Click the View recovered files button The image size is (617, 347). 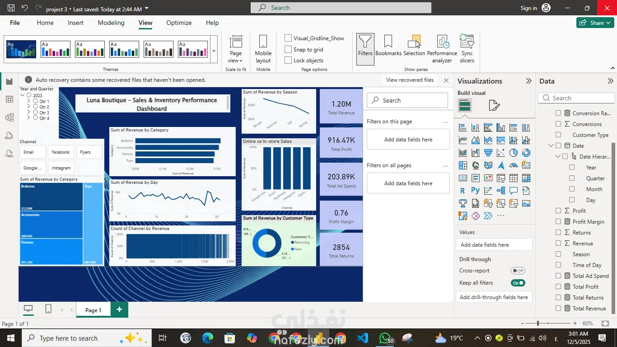(410, 80)
